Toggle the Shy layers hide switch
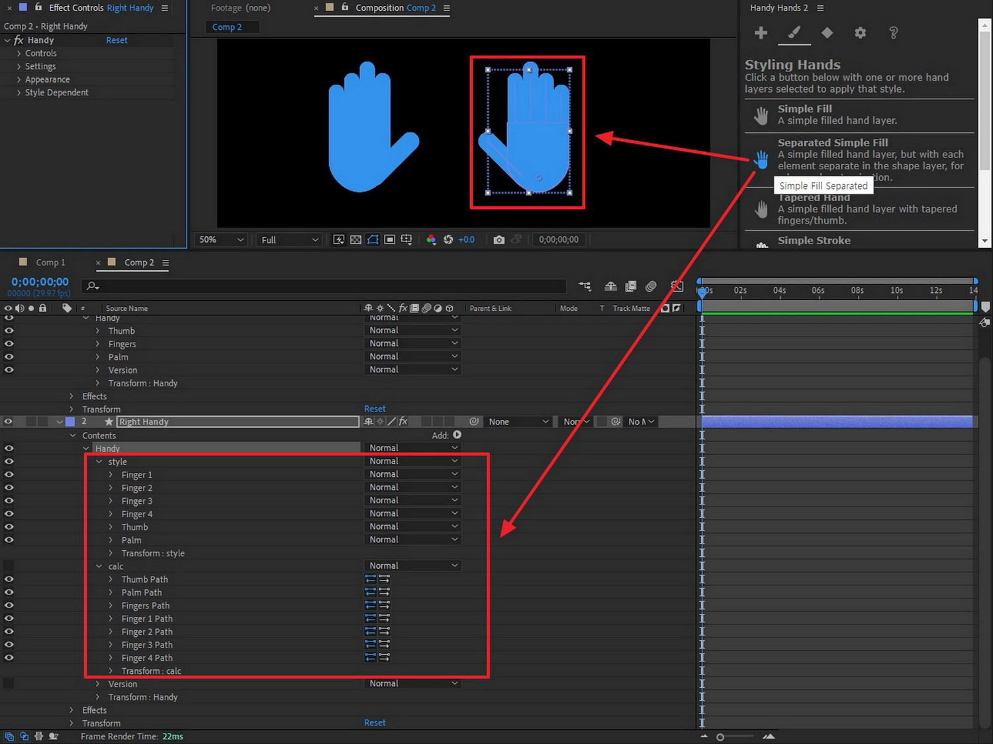The height and width of the screenshot is (744, 993). 610,286
